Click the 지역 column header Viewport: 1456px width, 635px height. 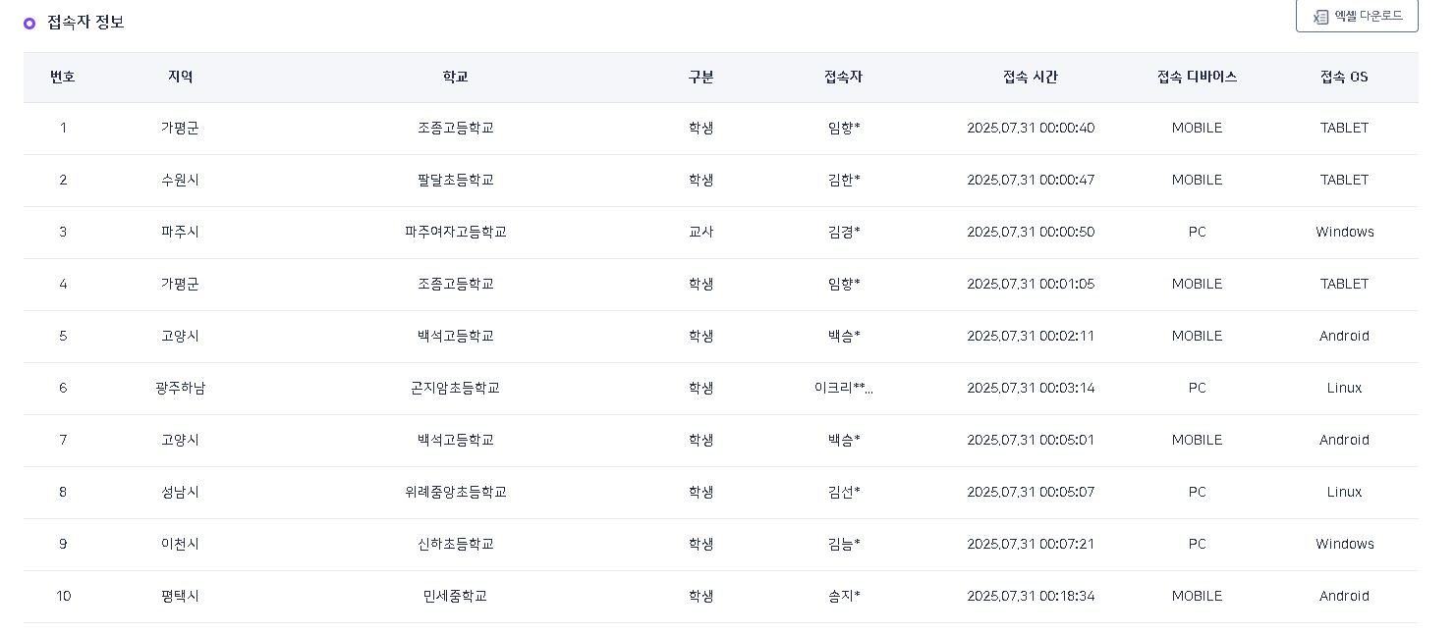click(x=180, y=78)
